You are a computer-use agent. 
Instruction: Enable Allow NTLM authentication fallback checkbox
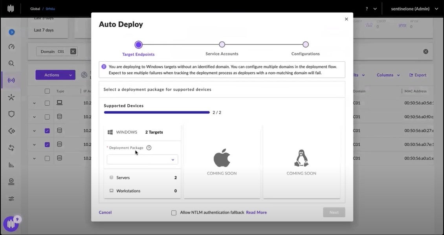pos(174,213)
